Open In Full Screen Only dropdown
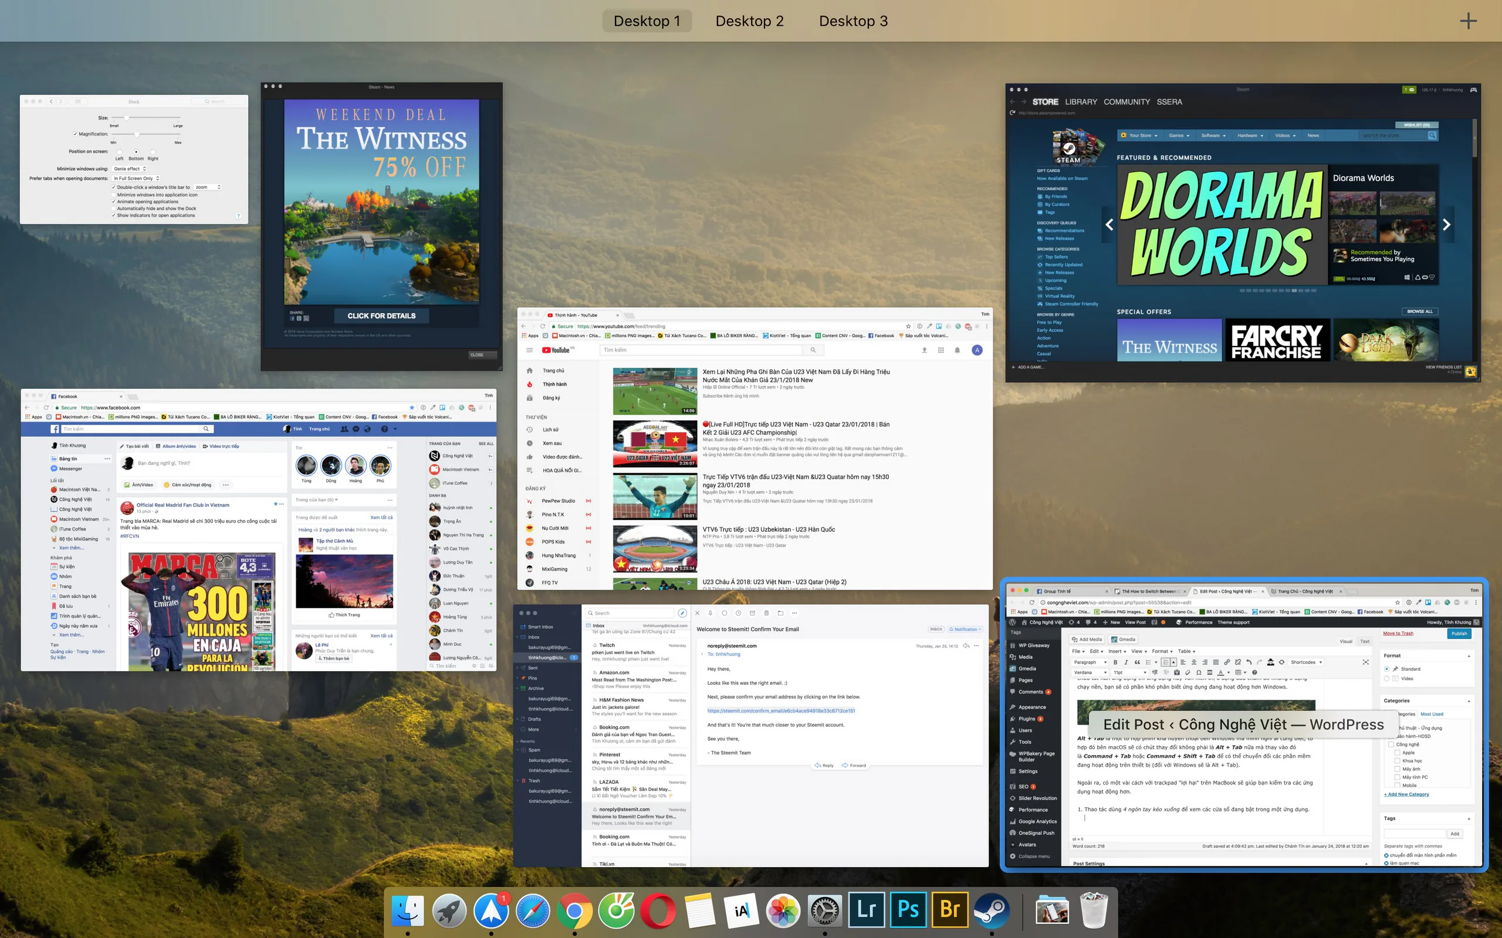This screenshot has height=938, width=1502. [x=136, y=179]
